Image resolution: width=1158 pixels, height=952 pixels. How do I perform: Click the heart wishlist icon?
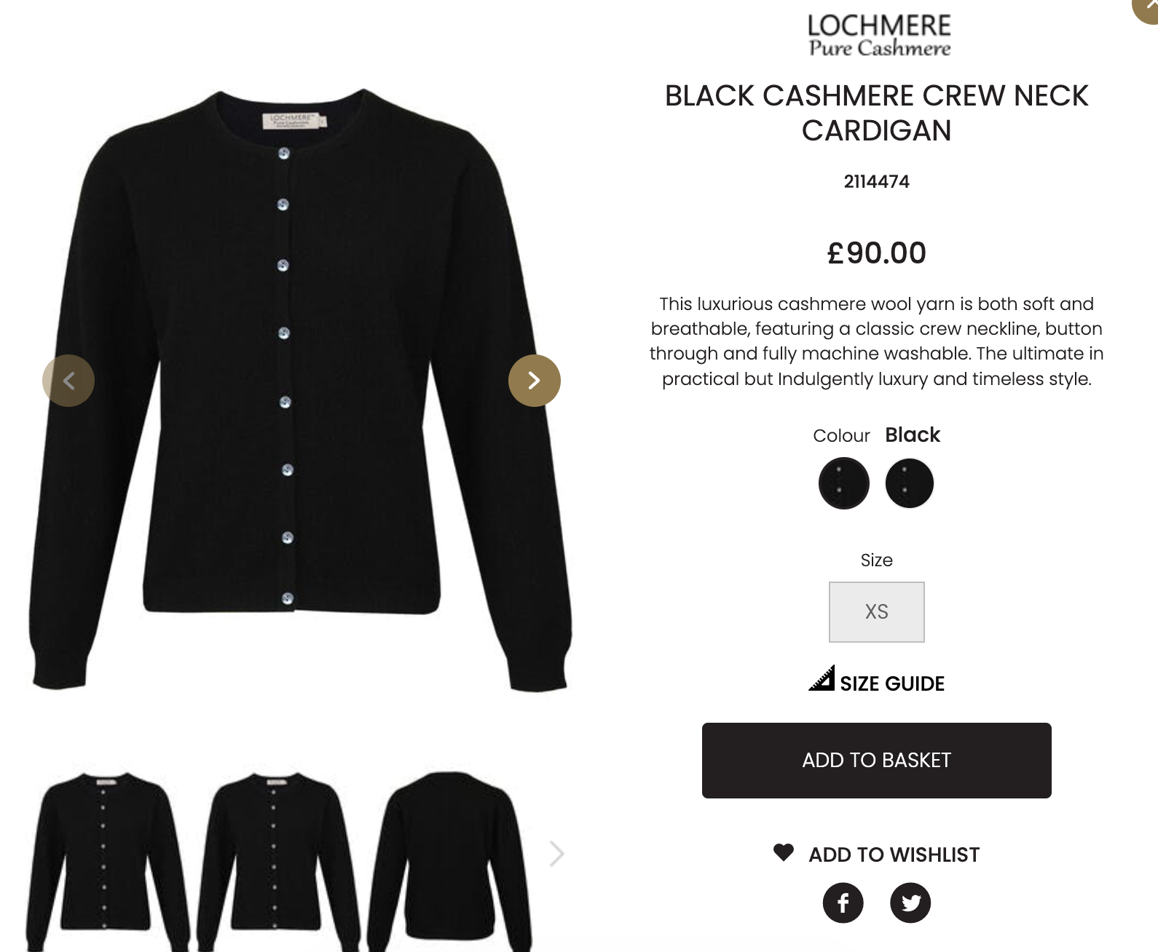tap(784, 852)
